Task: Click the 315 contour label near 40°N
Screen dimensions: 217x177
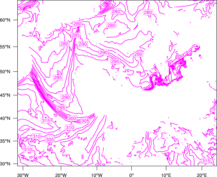Action: [46, 121]
